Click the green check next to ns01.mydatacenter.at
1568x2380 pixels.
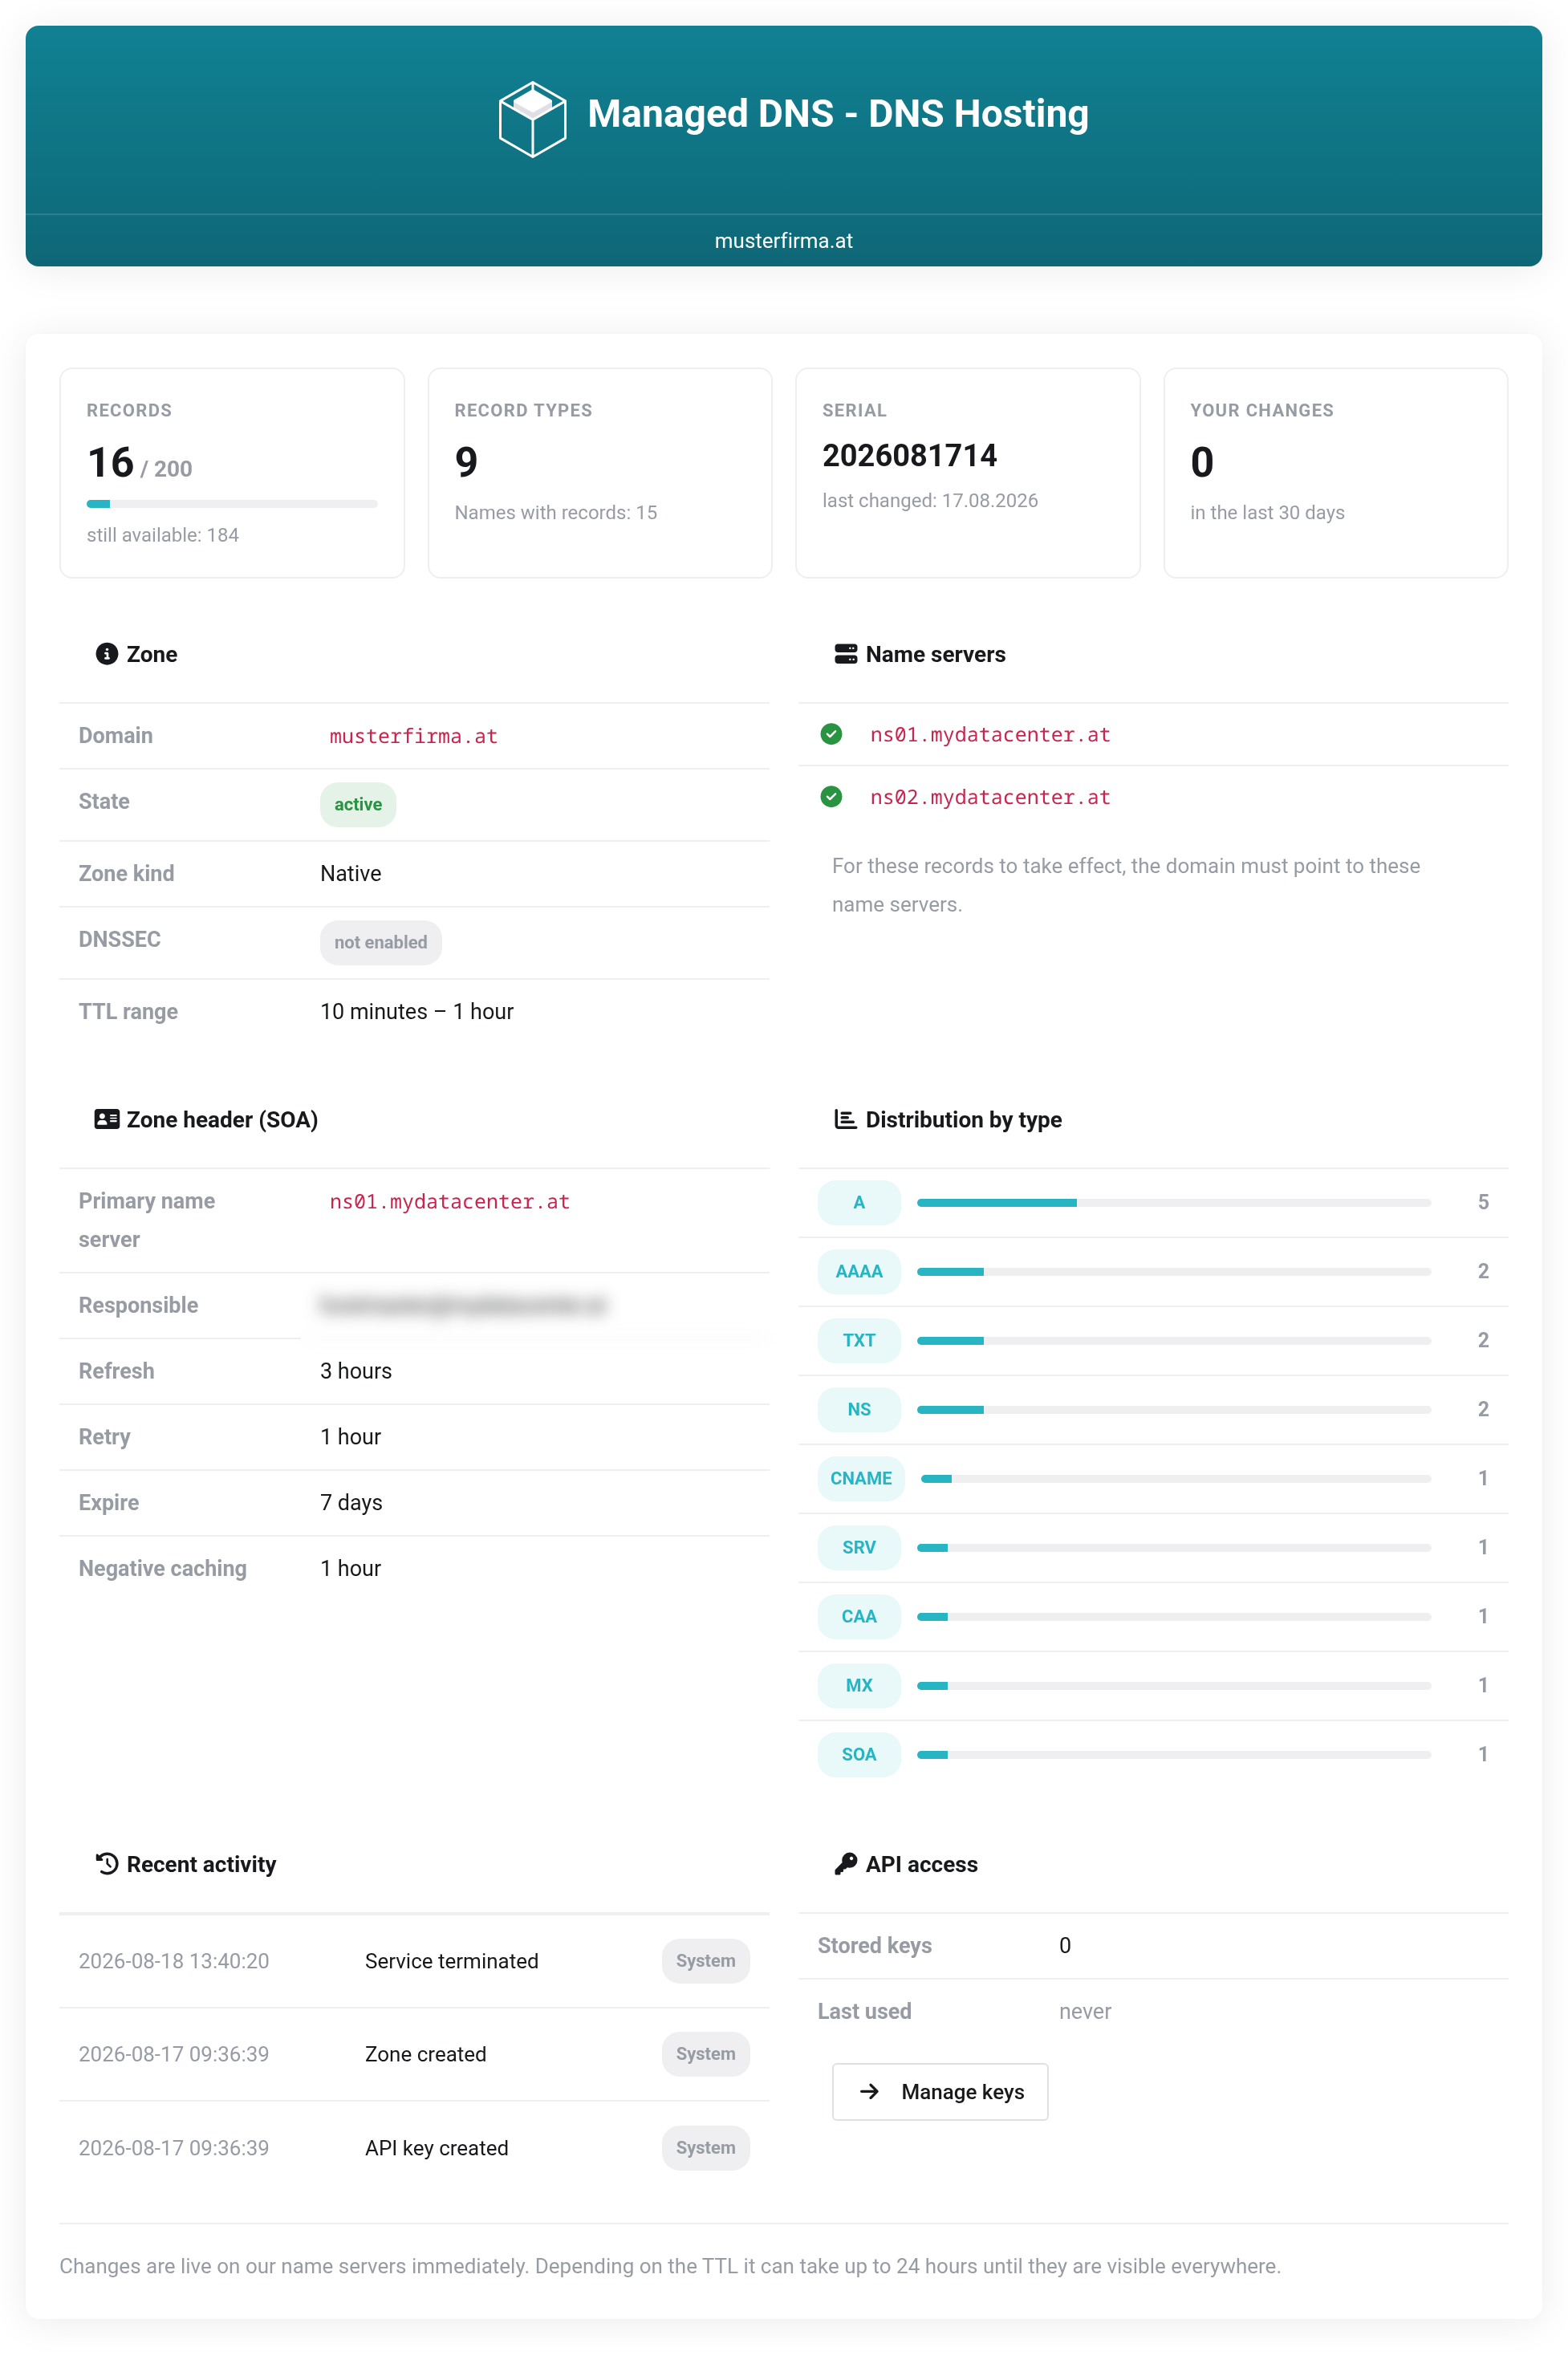click(831, 735)
